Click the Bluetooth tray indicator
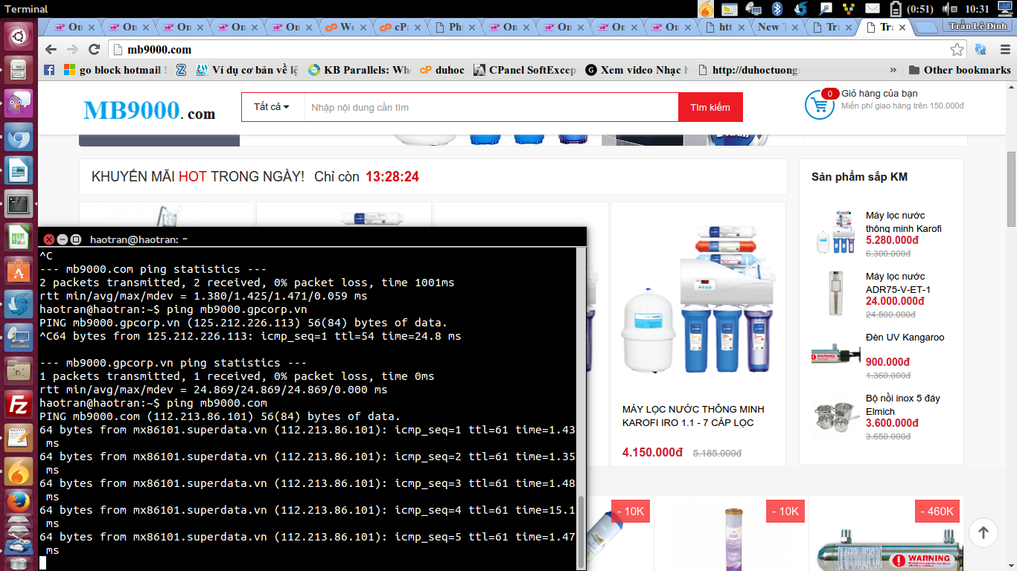 (x=777, y=9)
